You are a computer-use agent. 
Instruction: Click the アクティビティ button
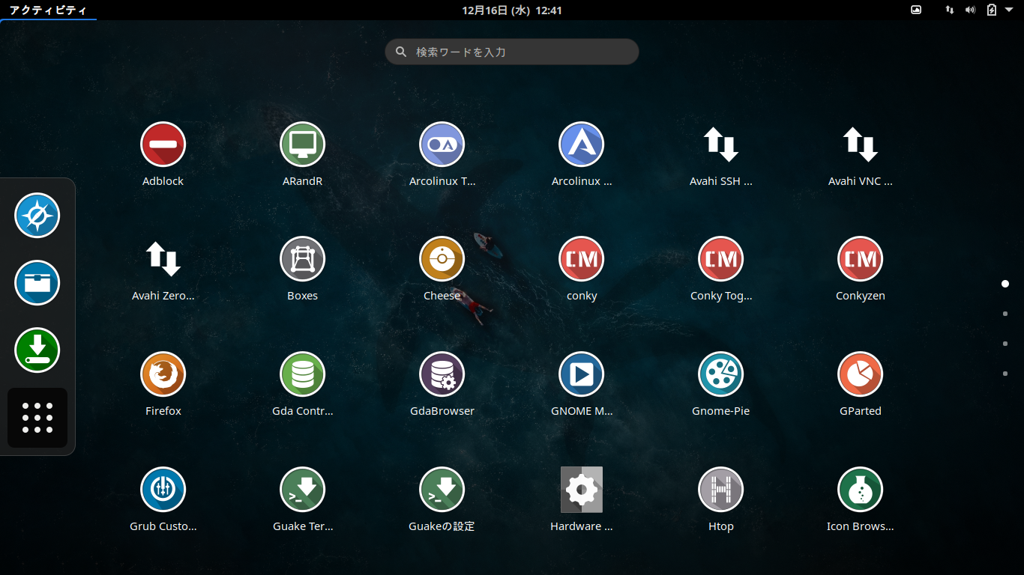click(x=48, y=10)
